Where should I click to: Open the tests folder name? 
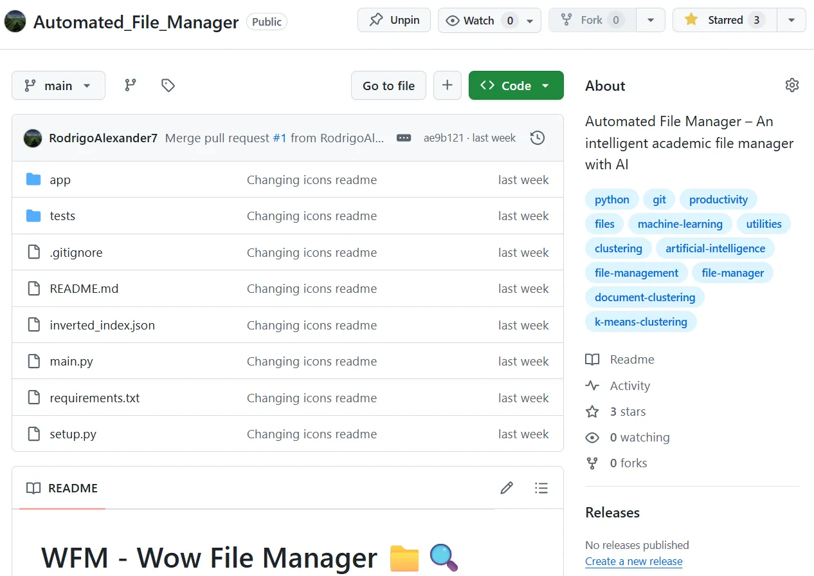click(62, 216)
